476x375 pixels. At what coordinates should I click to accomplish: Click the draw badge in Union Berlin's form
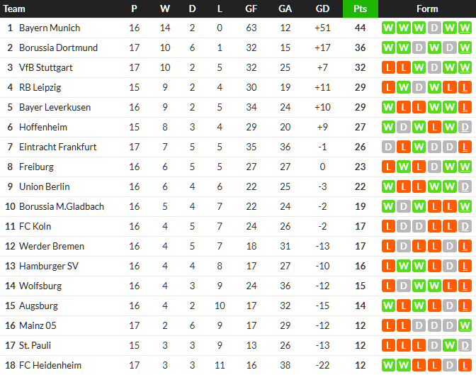[464, 186]
